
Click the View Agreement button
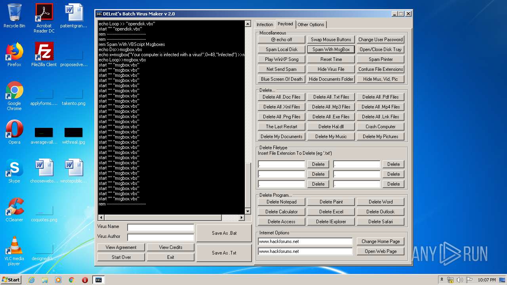click(x=121, y=247)
